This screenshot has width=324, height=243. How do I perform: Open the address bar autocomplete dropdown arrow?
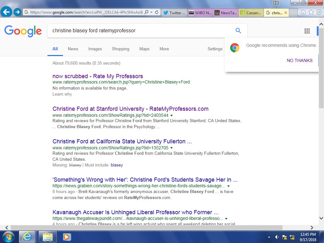[151, 12]
